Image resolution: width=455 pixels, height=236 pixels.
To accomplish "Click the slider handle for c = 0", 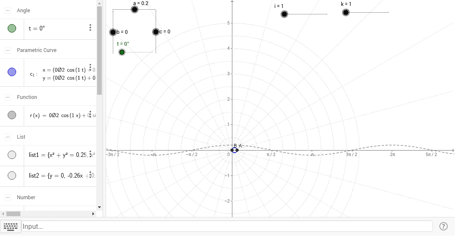I will pyautogui.click(x=156, y=32).
